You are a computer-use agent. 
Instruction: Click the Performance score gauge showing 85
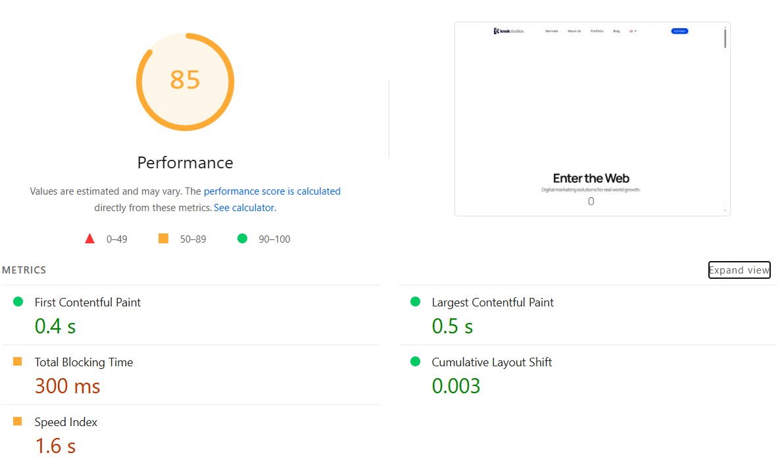pos(185,81)
